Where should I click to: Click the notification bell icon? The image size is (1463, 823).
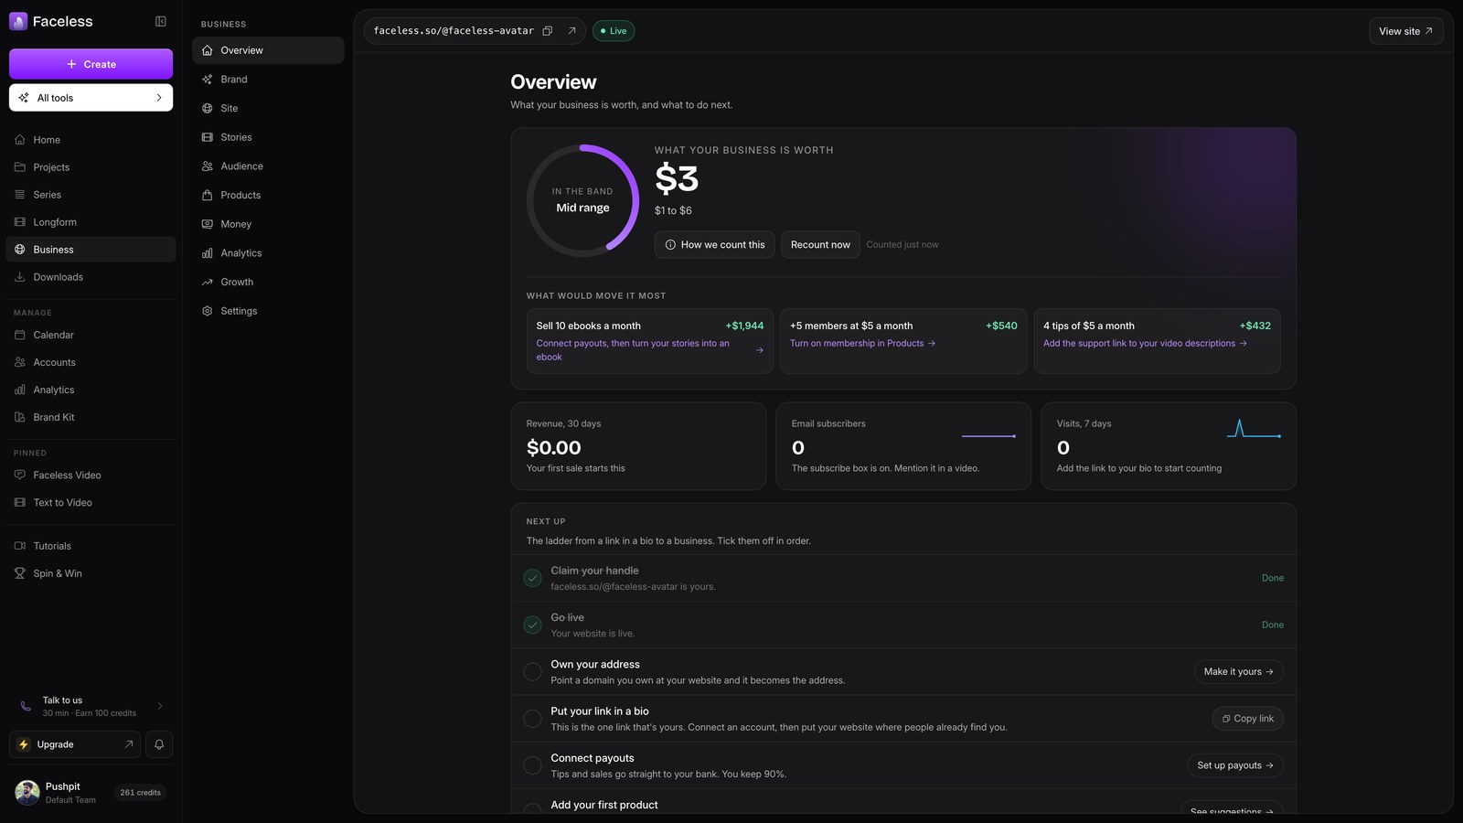point(159,744)
